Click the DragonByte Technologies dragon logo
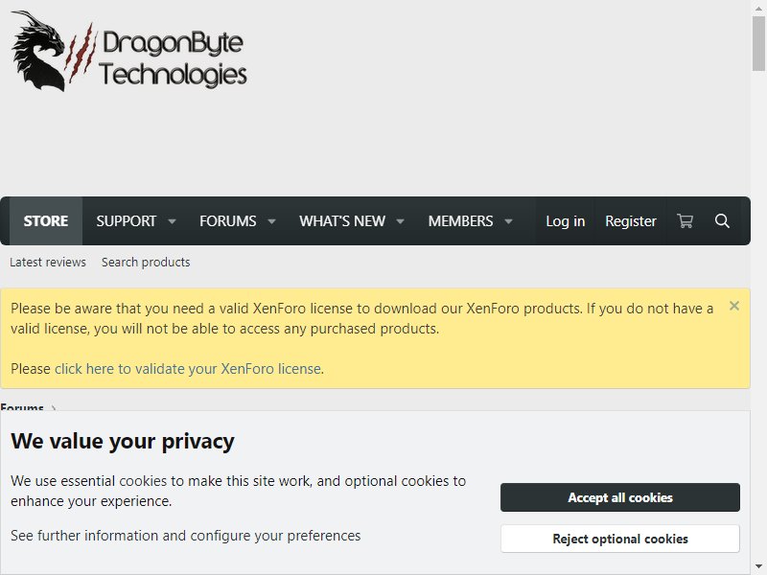The height and width of the screenshot is (575, 767). coord(129,51)
